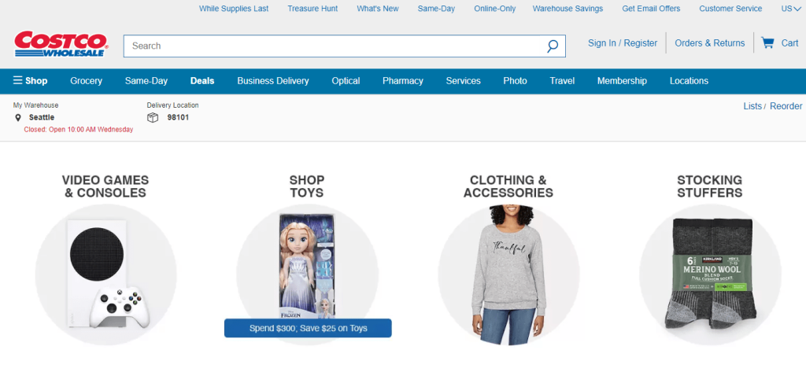Screen dimensions: 806x387
Task: Click Video Games & Consoles heading
Action: (105, 186)
